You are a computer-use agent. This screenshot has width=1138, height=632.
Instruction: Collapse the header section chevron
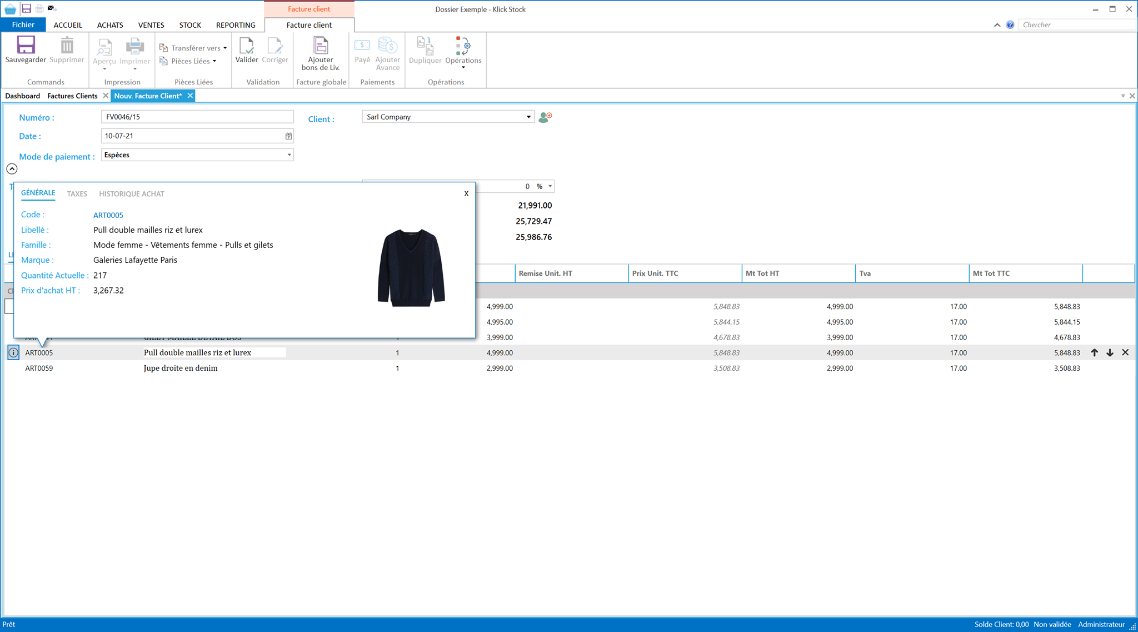coord(12,169)
